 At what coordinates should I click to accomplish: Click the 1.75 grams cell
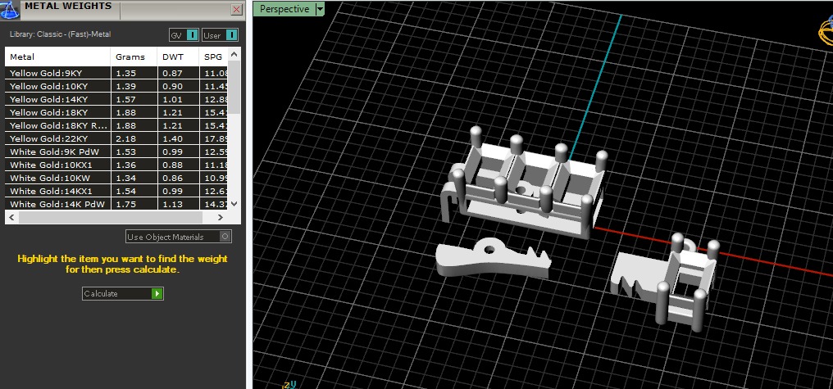click(134, 204)
